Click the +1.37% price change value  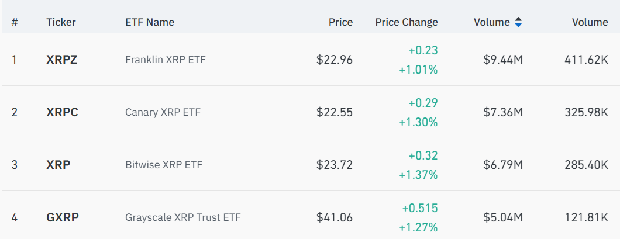point(418,175)
